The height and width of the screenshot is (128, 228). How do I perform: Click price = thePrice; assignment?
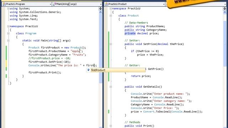pyautogui.click(x=150, y=55)
